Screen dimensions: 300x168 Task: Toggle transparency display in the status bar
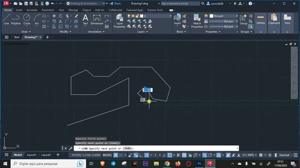point(184,155)
